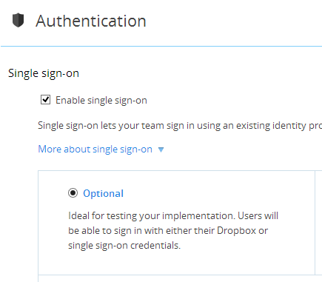The image size is (322, 282).
Task: Open the More about single sign-on link
Action: (95, 150)
